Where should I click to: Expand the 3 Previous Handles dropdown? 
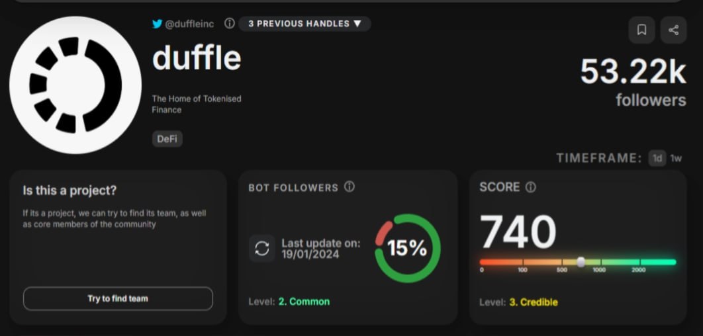coord(305,24)
